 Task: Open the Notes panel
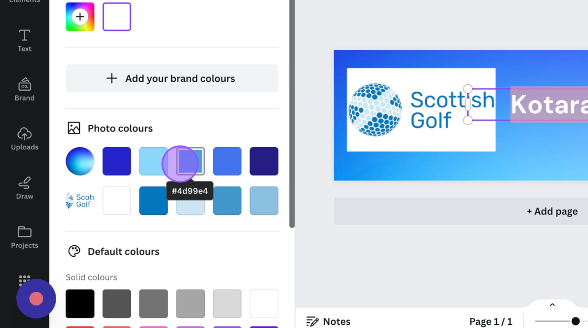328,321
